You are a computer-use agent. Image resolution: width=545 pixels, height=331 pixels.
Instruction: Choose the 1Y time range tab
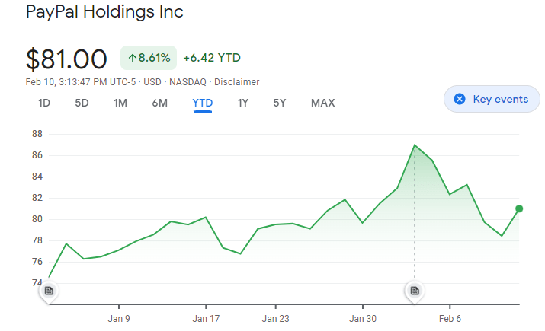pyautogui.click(x=243, y=103)
